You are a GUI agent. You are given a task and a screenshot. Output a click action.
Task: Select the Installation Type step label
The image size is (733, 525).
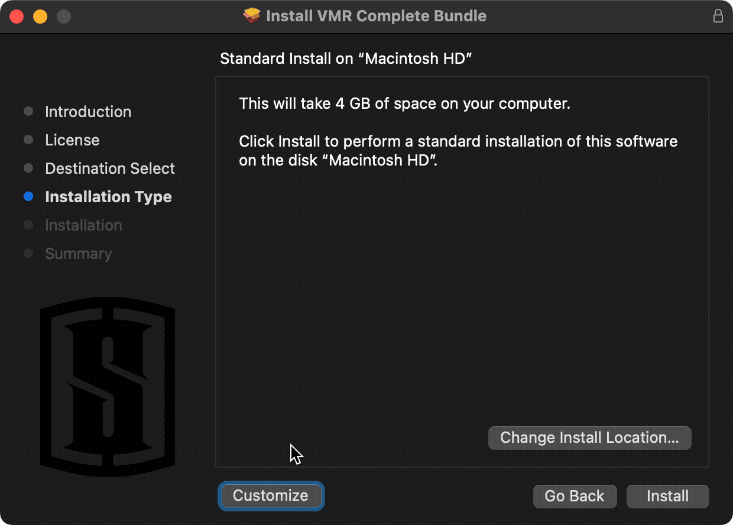[108, 197]
